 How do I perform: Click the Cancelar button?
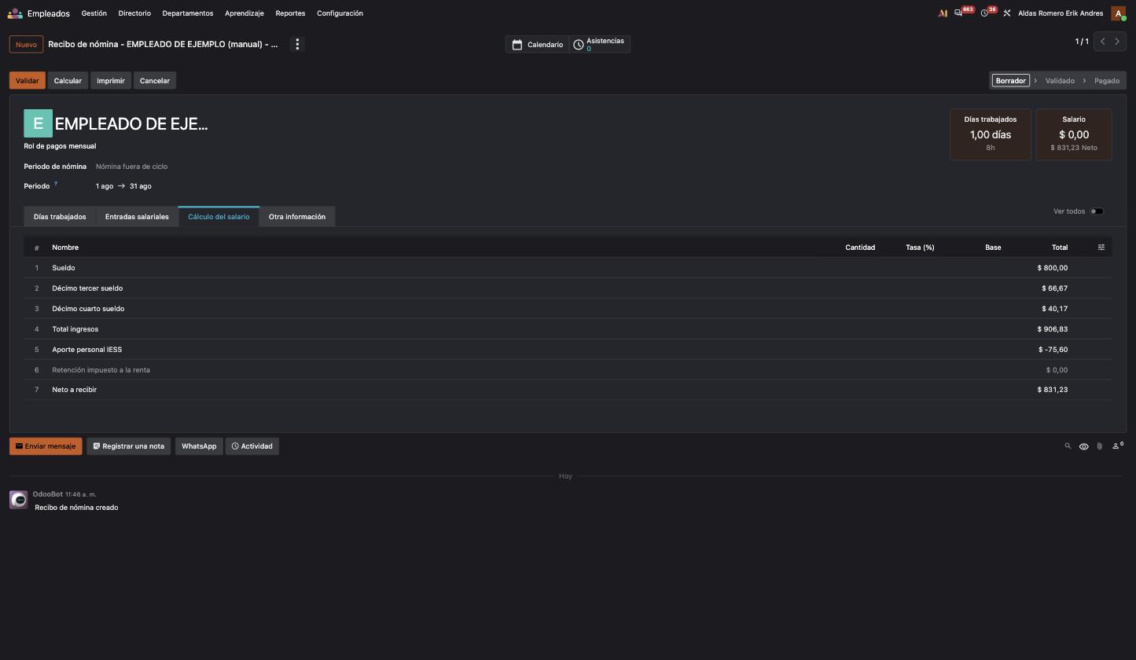[x=154, y=81]
